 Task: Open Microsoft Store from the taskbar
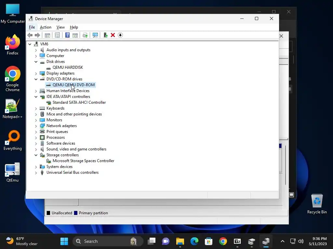click(x=208, y=241)
